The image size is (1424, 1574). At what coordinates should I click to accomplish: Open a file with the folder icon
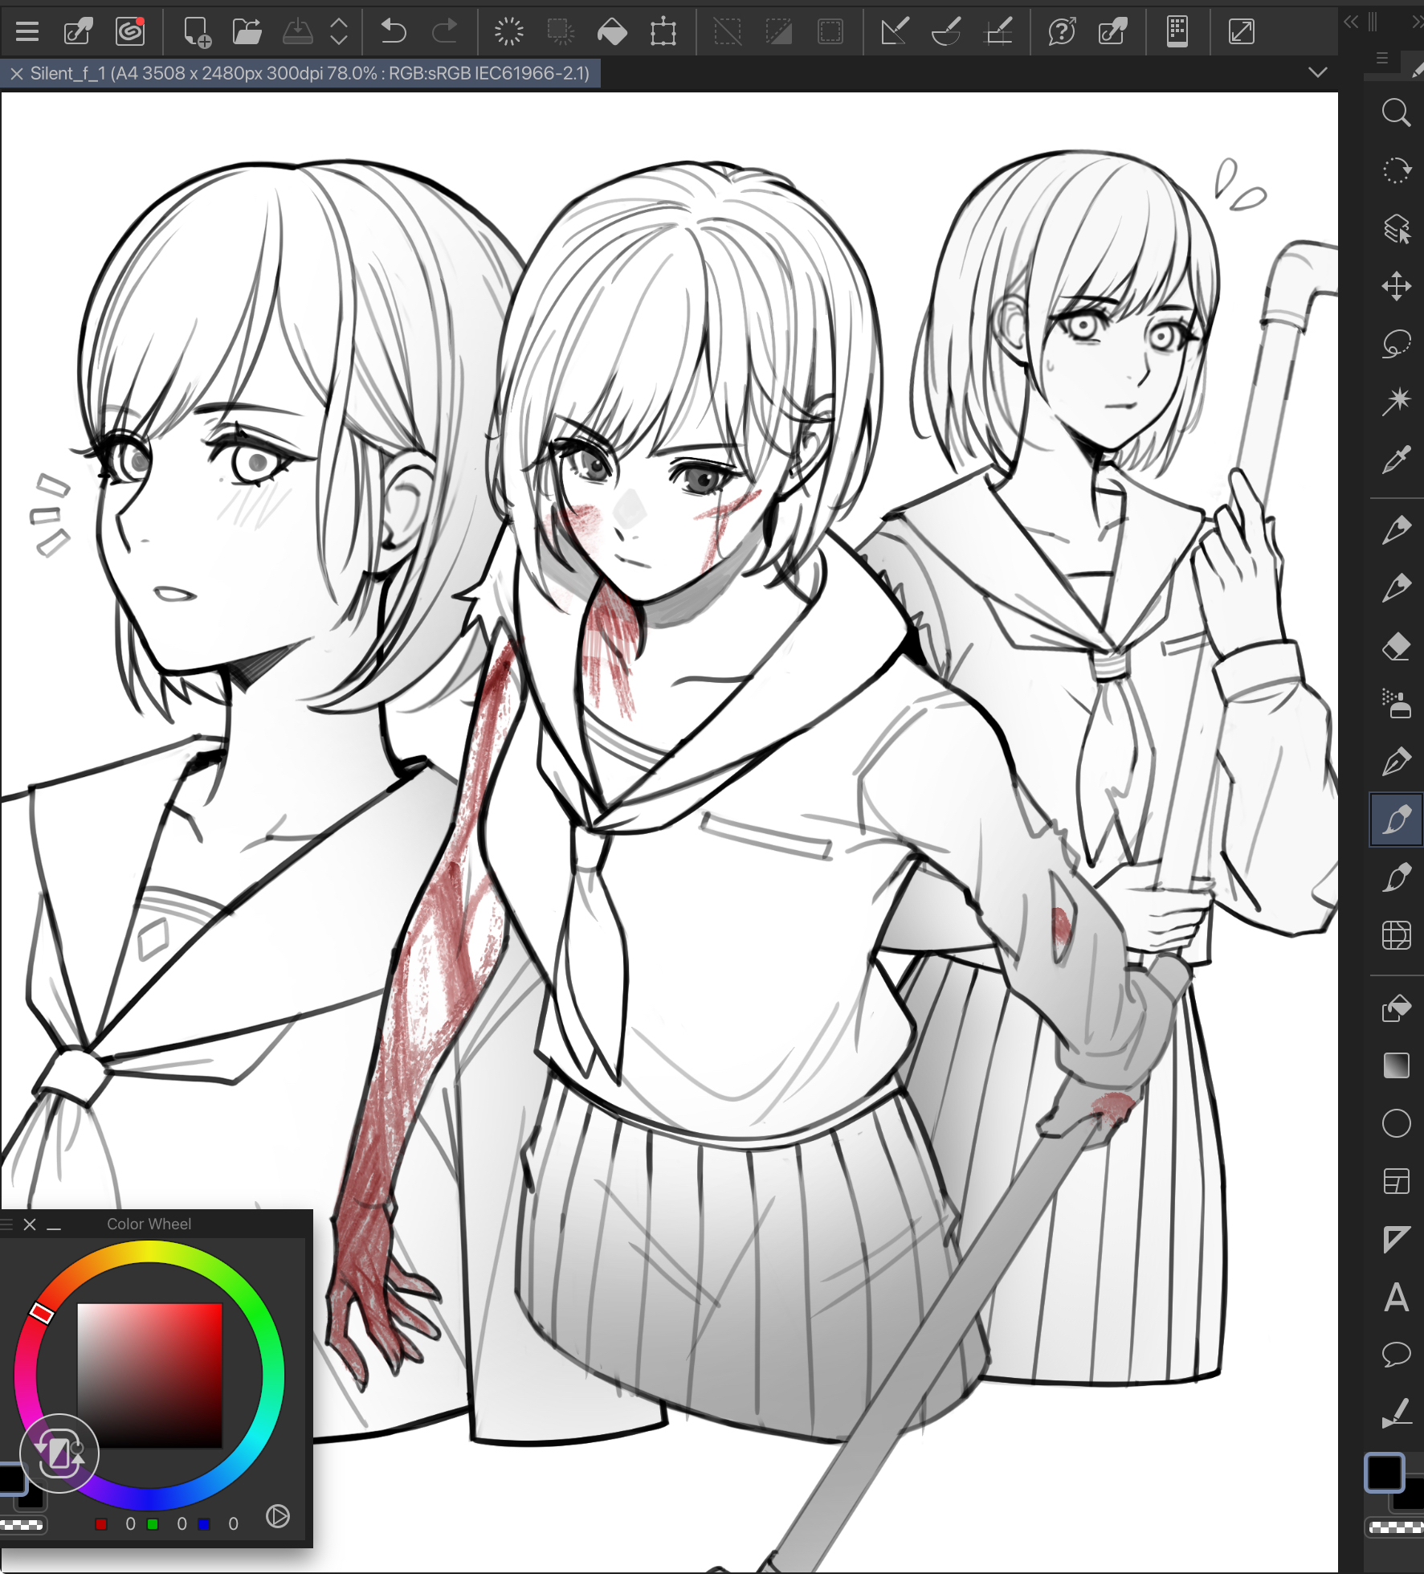pos(247,32)
